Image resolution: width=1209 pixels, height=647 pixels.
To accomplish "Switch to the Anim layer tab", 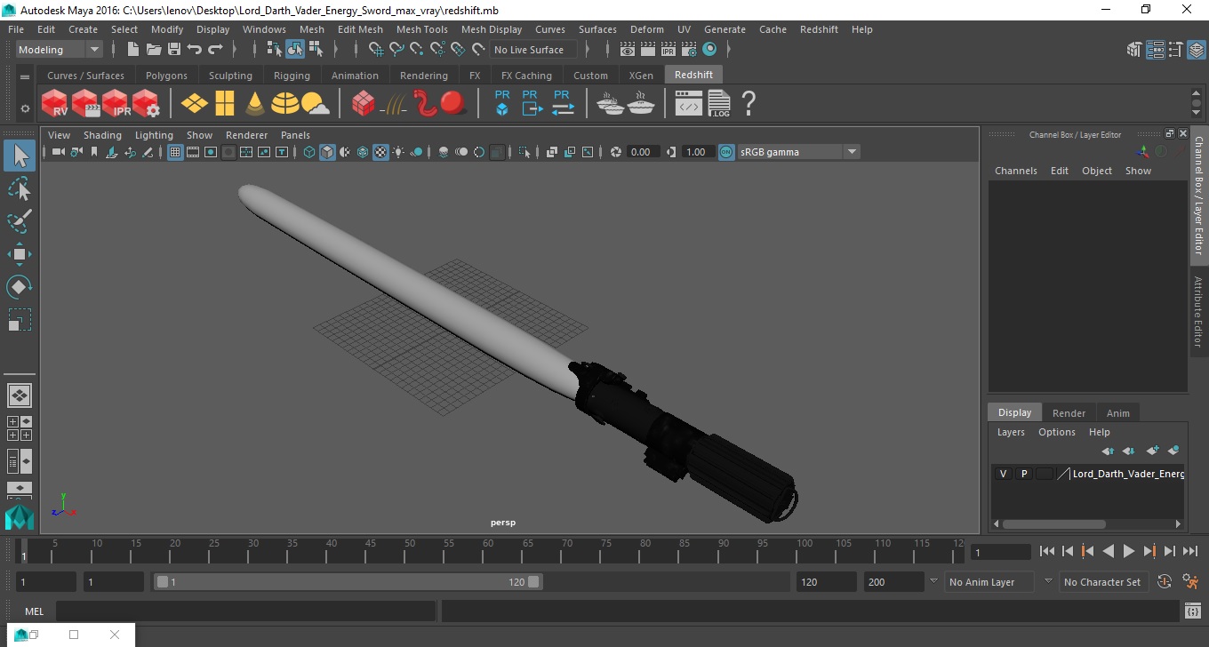I will pos(1117,413).
